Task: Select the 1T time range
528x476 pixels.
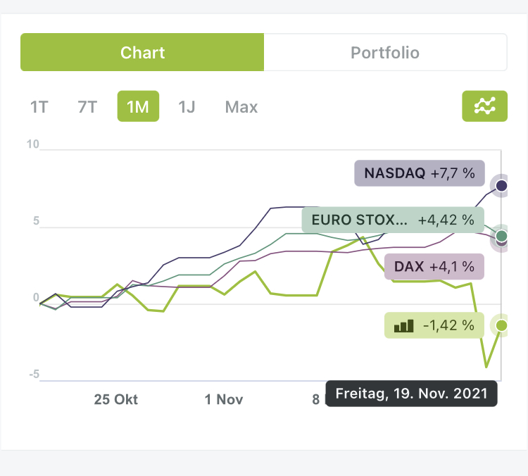Action: [39, 107]
